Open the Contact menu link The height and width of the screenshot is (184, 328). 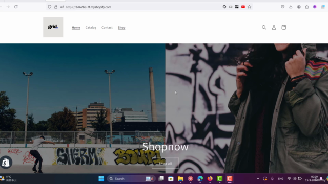107,27
